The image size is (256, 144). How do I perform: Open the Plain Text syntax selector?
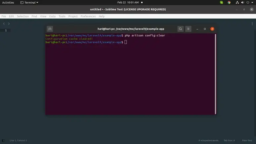tap(247, 140)
